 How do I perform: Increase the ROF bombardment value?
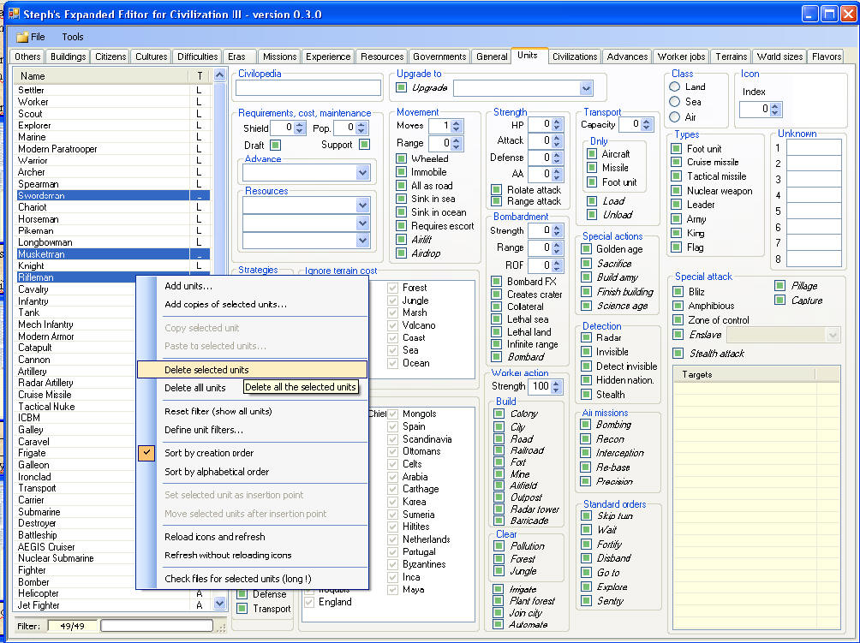(x=557, y=263)
